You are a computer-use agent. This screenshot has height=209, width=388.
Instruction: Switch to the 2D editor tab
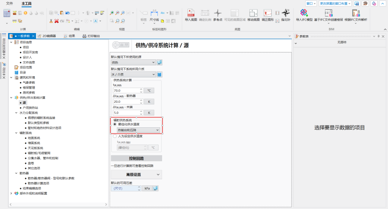[47, 36]
